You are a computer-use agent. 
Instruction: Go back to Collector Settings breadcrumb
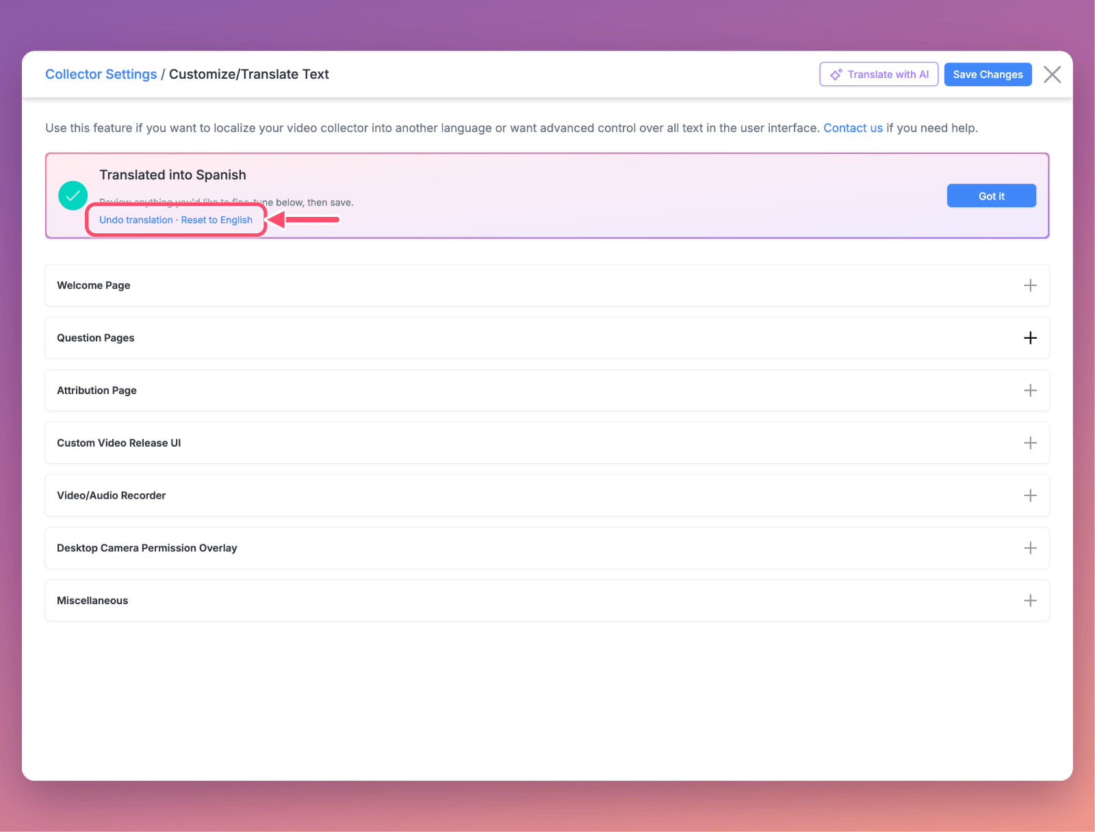click(x=101, y=74)
